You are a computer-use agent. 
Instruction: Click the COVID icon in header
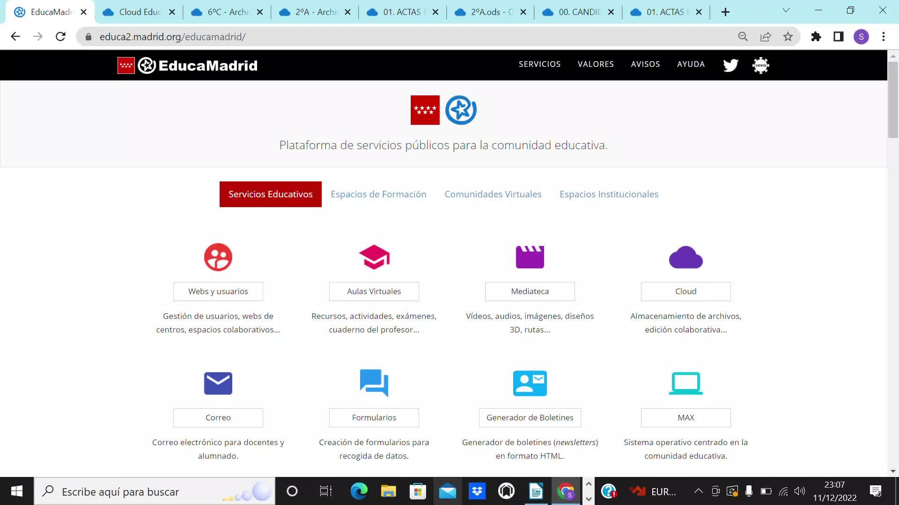click(x=760, y=65)
